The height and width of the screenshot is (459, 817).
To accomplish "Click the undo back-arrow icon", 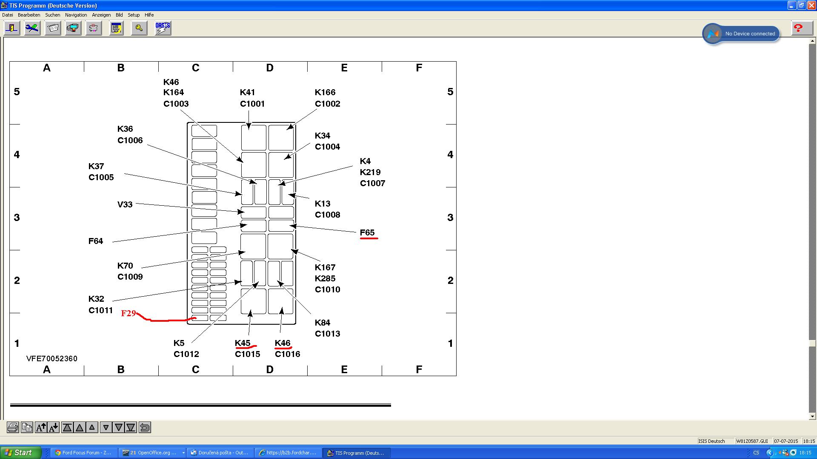I will 145,428.
